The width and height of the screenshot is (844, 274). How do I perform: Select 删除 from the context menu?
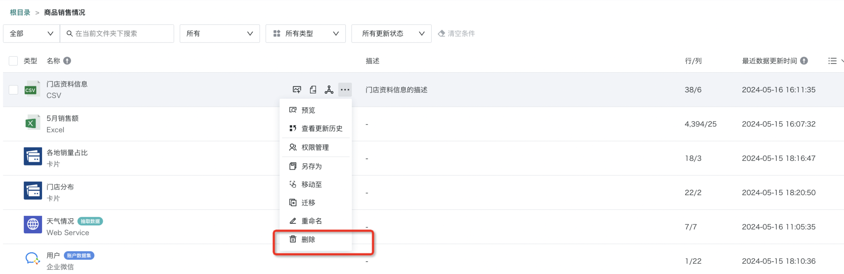308,239
